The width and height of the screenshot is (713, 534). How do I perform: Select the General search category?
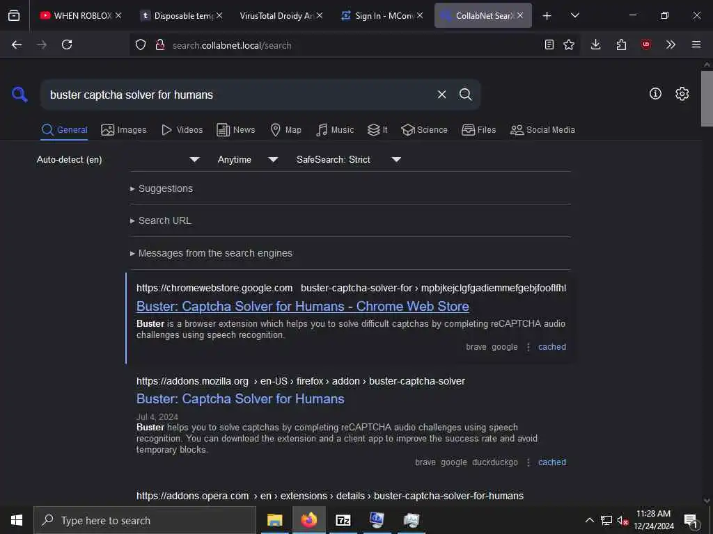(64, 130)
